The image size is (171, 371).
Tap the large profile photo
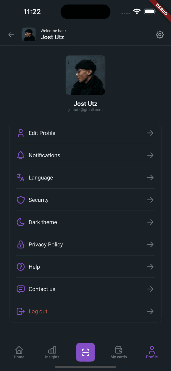(x=85, y=75)
